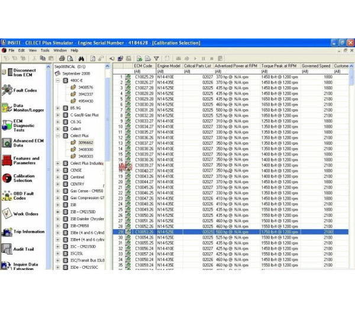Click the binoculars find toolbar icon
This screenshot has width=355, height=309.
click(82, 58)
